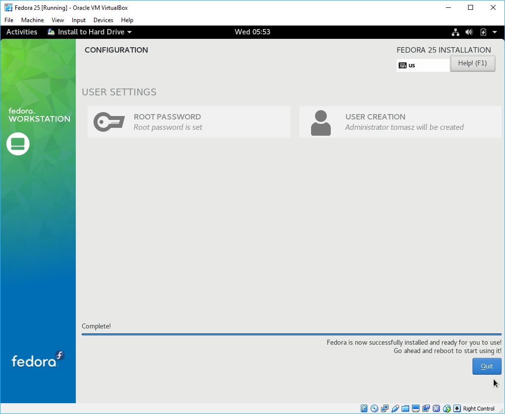Click the installation progress bar
This screenshot has width=505, height=414.
tap(291, 334)
